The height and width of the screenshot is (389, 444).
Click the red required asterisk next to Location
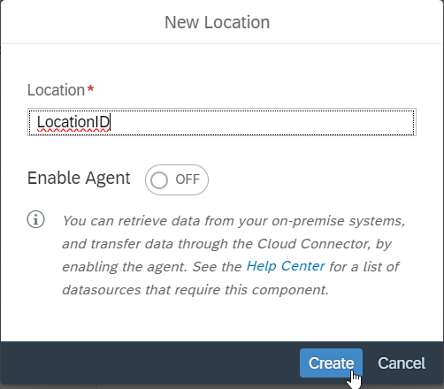[91, 88]
